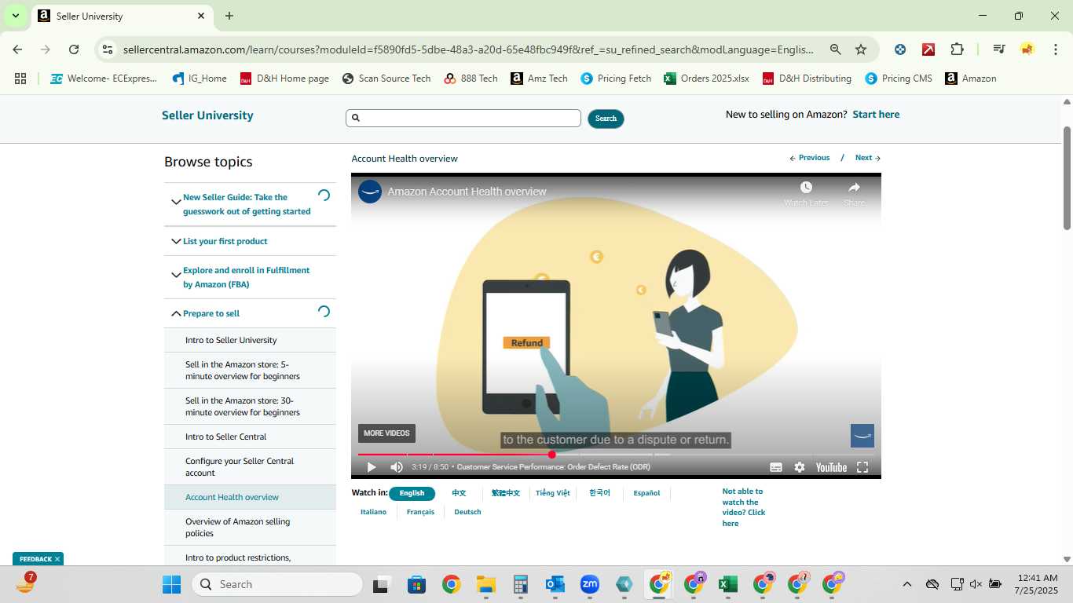Open MORE VIDEOS overlay
This screenshot has width=1073, height=603.
pyautogui.click(x=386, y=433)
